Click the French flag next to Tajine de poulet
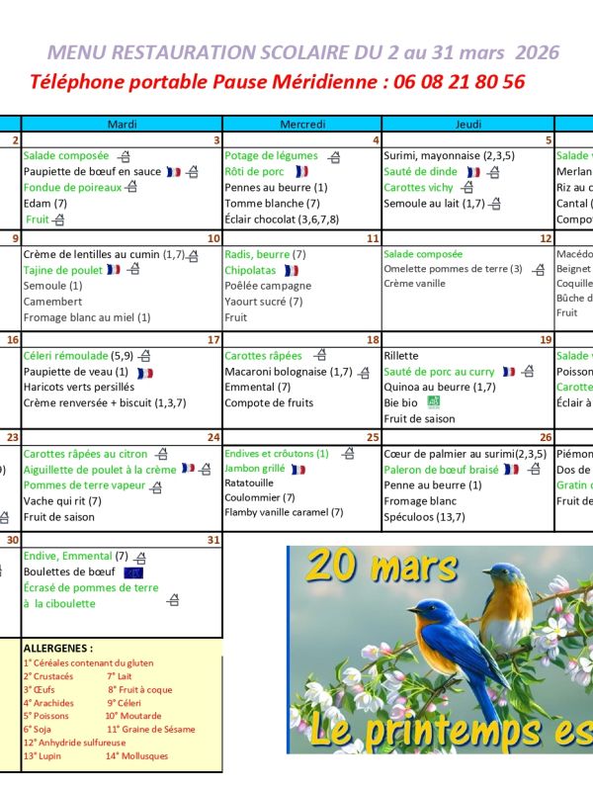This screenshot has width=593, height=791. pos(114,270)
